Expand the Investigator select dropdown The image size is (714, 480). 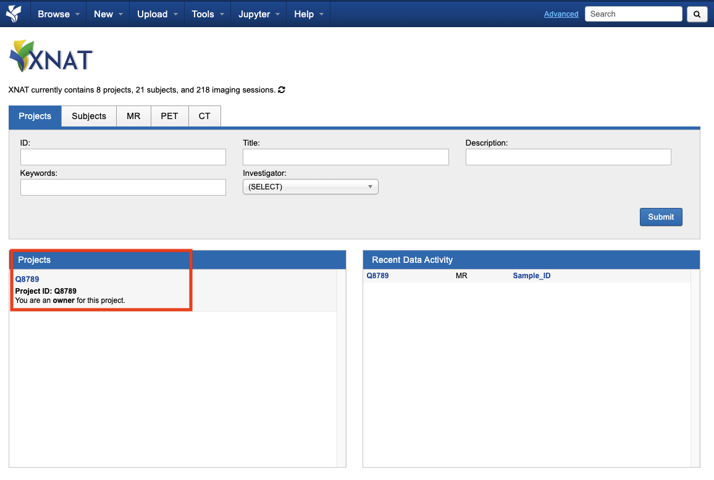(310, 187)
